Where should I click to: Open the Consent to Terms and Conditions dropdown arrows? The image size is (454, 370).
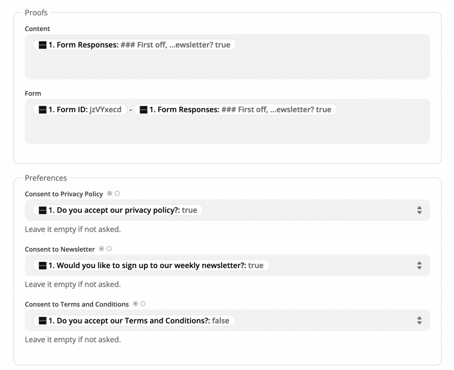[x=419, y=320]
